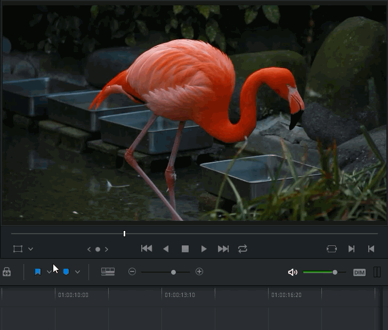Go to the next keyframe arrow

[x=107, y=249]
